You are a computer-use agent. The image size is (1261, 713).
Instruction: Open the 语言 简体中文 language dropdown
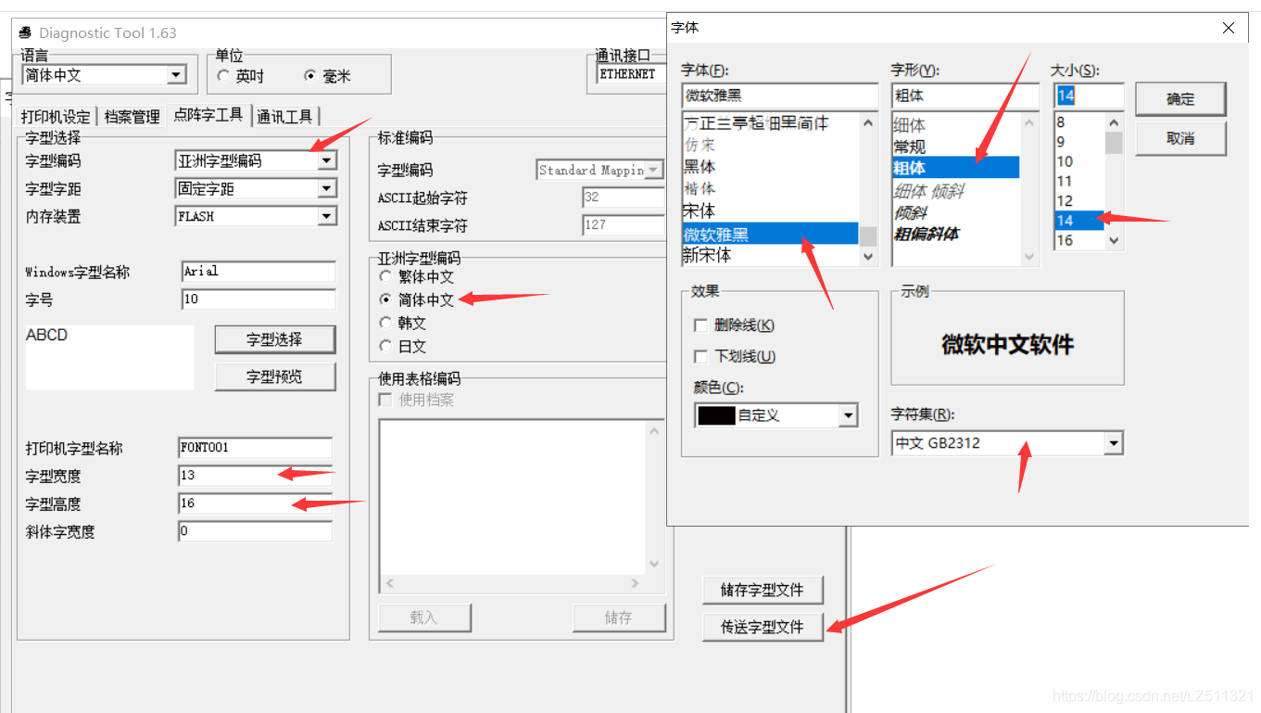[x=176, y=75]
